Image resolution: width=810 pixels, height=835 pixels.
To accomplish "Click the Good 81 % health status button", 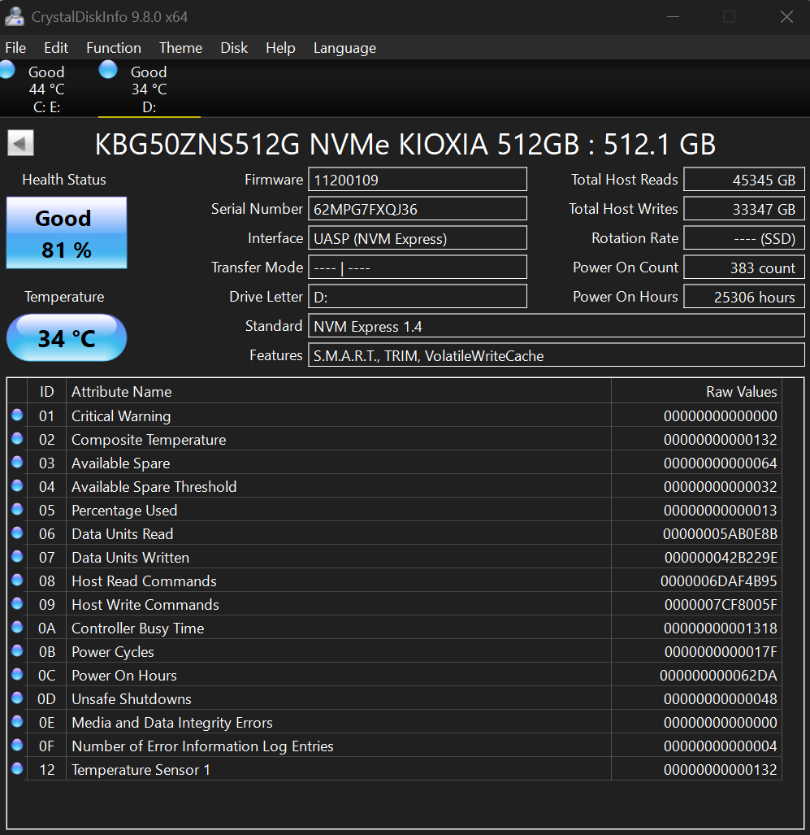I will (67, 233).
